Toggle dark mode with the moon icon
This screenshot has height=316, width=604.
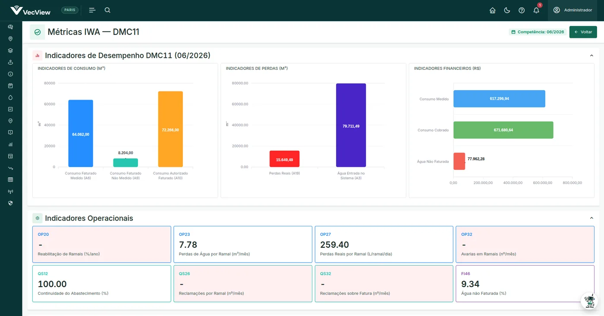coord(507,10)
